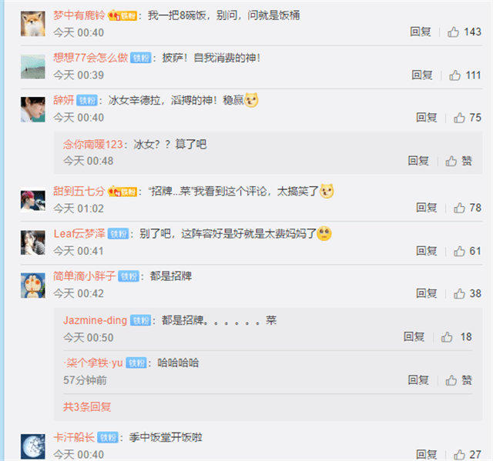The width and height of the screenshot is (493, 461).
Task: Like Jazmine-ding's reply with 18 likes
Action: click(x=456, y=337)
